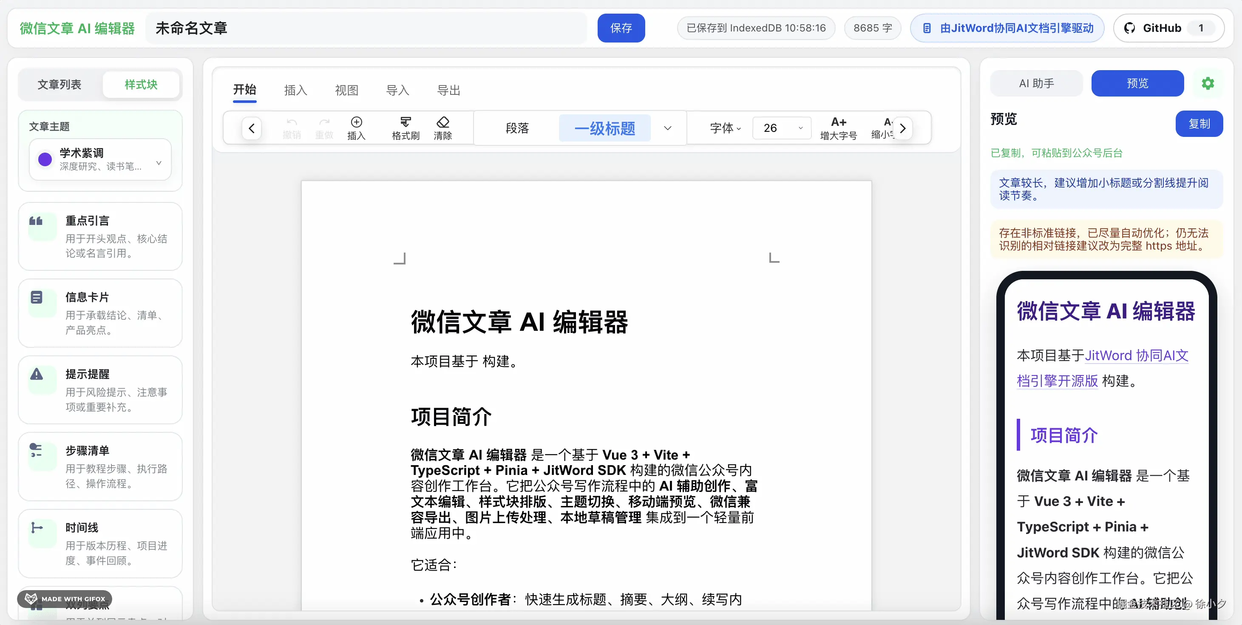Switch to the AI 助手 tab

click(x=1037, y=83)
